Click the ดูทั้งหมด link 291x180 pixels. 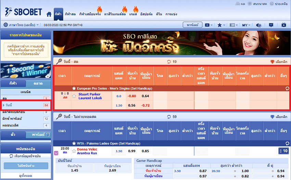(x=25, y=176)
